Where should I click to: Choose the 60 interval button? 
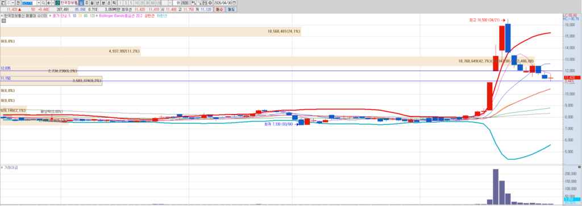(152, 3)
